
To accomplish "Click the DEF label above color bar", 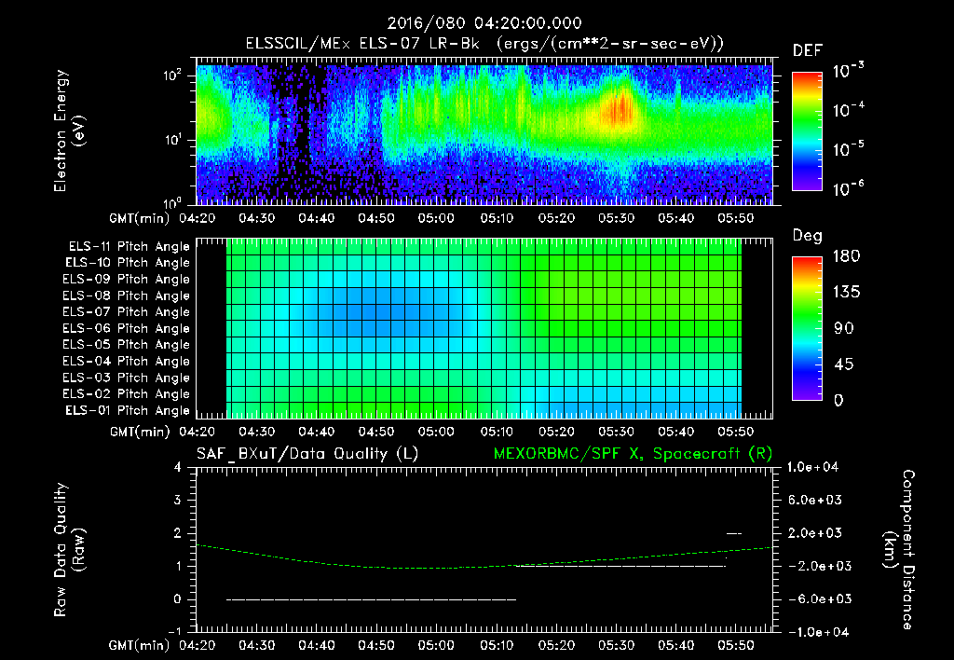I will click(x=808, y=51).
